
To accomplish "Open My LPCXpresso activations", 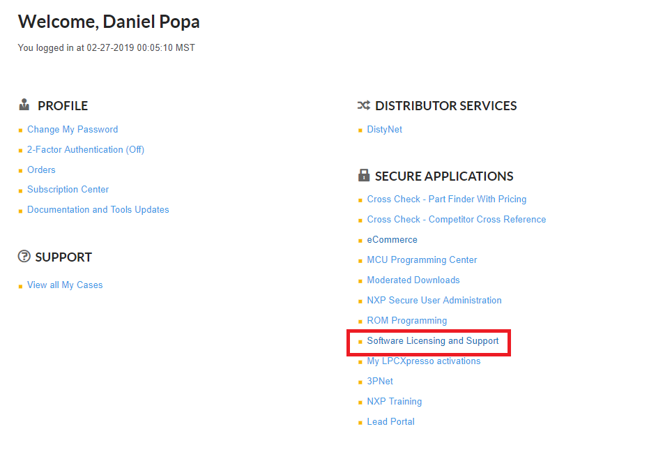I will click(423, 361).
